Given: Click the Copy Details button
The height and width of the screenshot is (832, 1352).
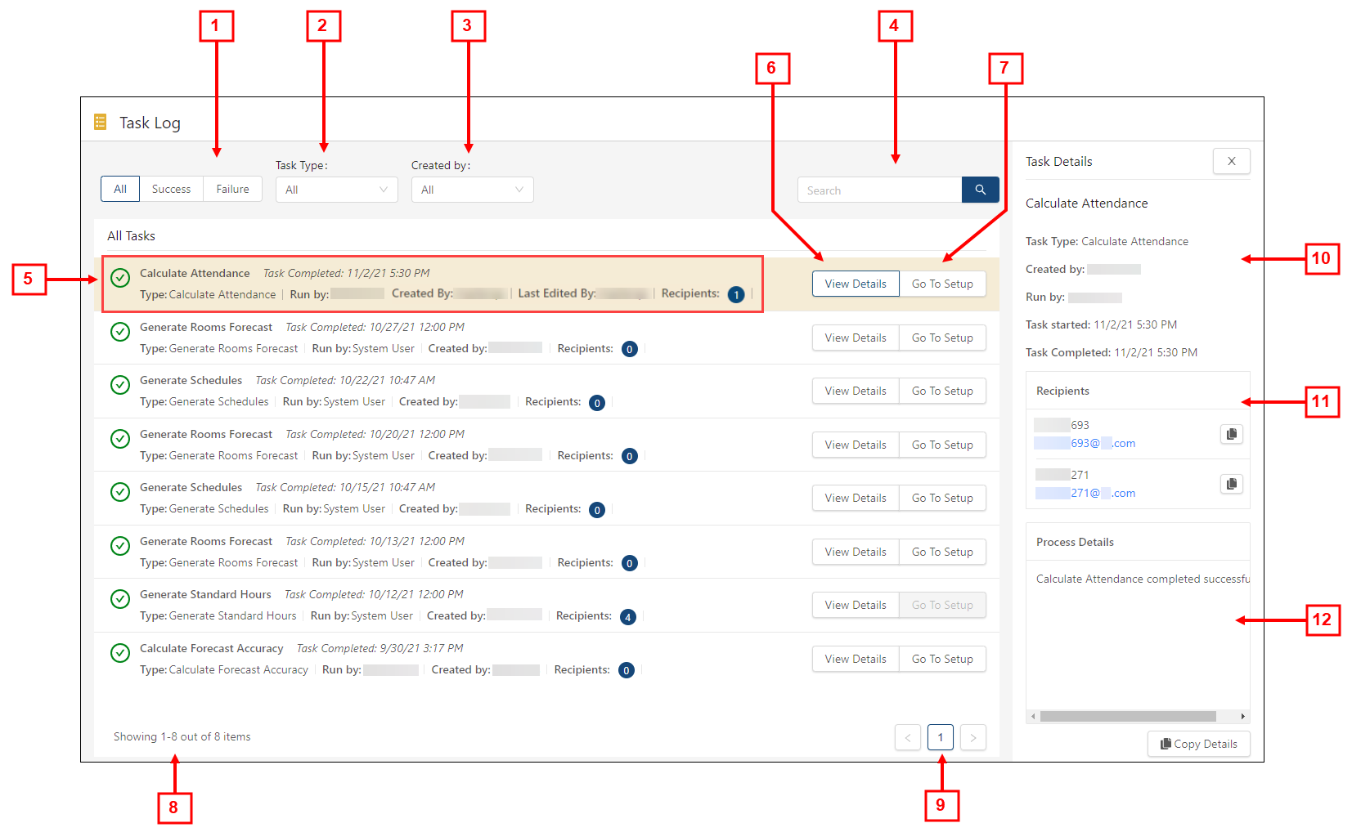Looking at the screenshot, I should coord(1198,744).
